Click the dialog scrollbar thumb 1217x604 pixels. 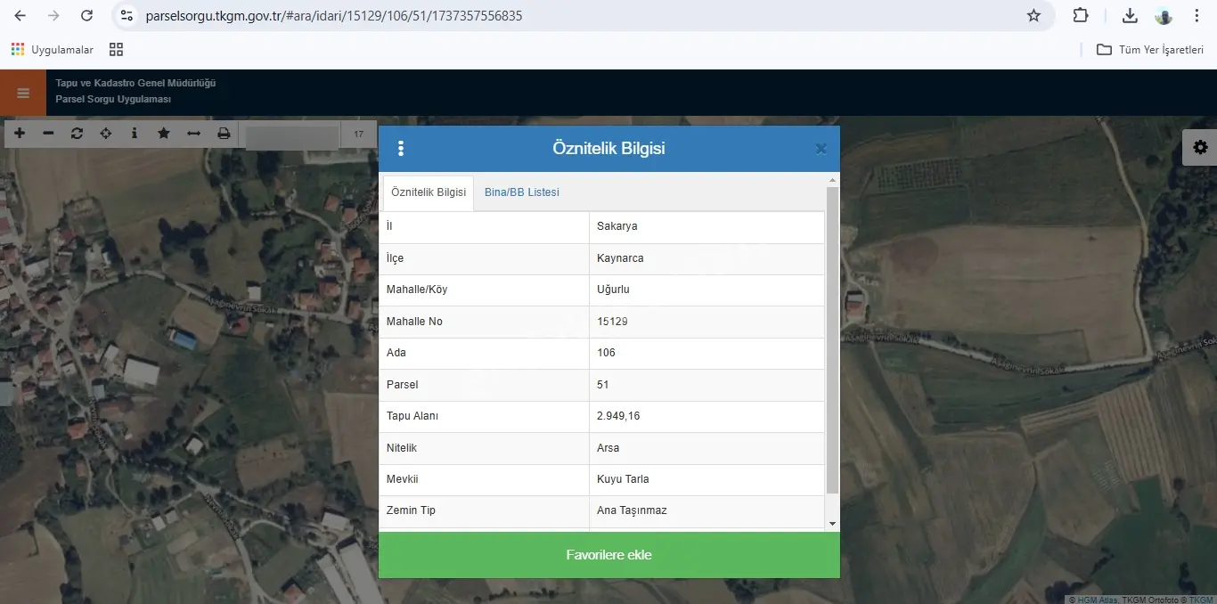click(x=833, y=340)
